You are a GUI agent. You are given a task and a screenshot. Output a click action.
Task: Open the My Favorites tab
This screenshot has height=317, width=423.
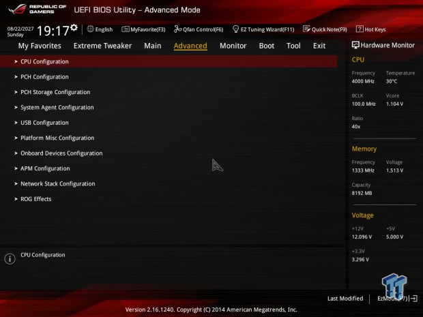point(40,46)
